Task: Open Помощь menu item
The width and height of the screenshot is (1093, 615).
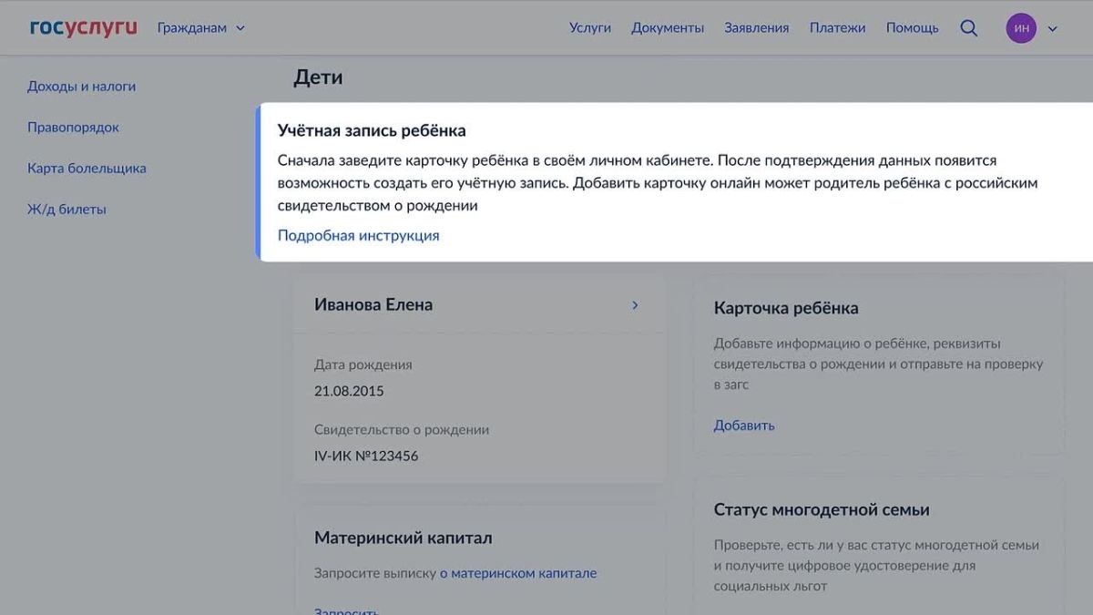Action: coord(913,28)
